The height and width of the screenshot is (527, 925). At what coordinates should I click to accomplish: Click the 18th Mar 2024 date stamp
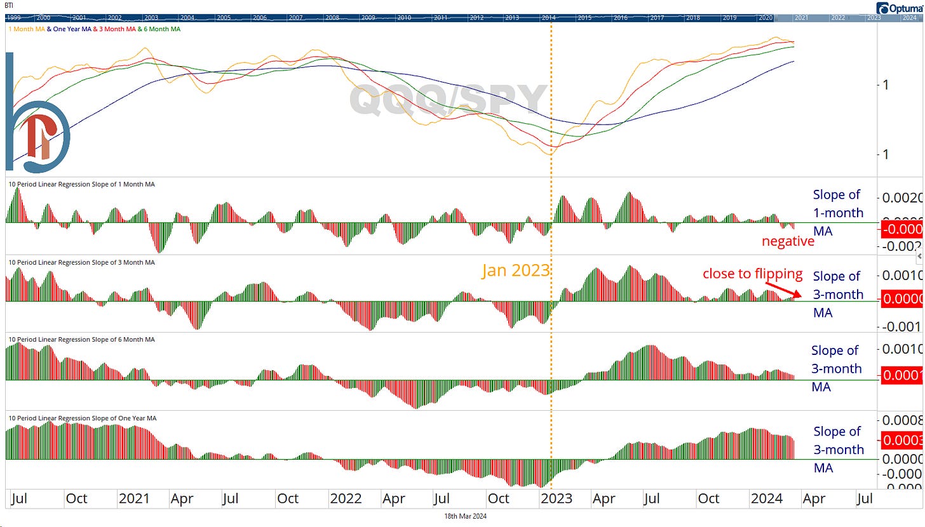pos(466,517)
